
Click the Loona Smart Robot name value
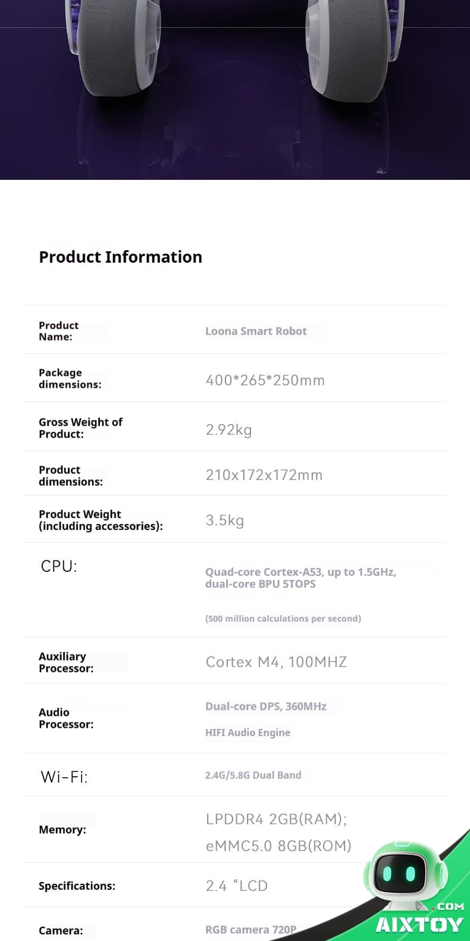[256, 331]
